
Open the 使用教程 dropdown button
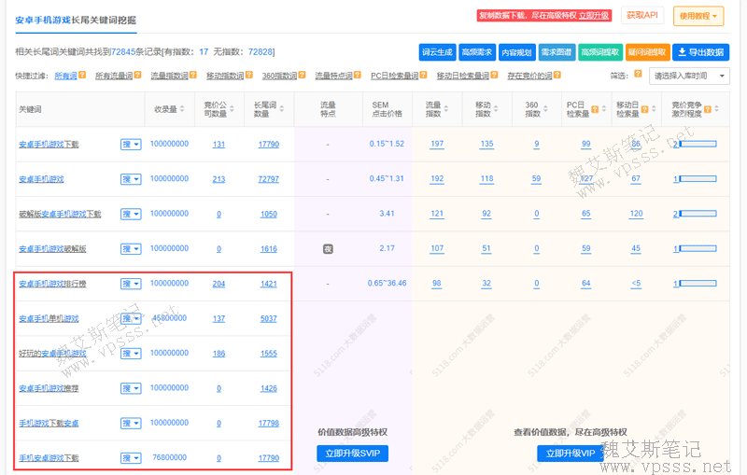click(698, 16)
